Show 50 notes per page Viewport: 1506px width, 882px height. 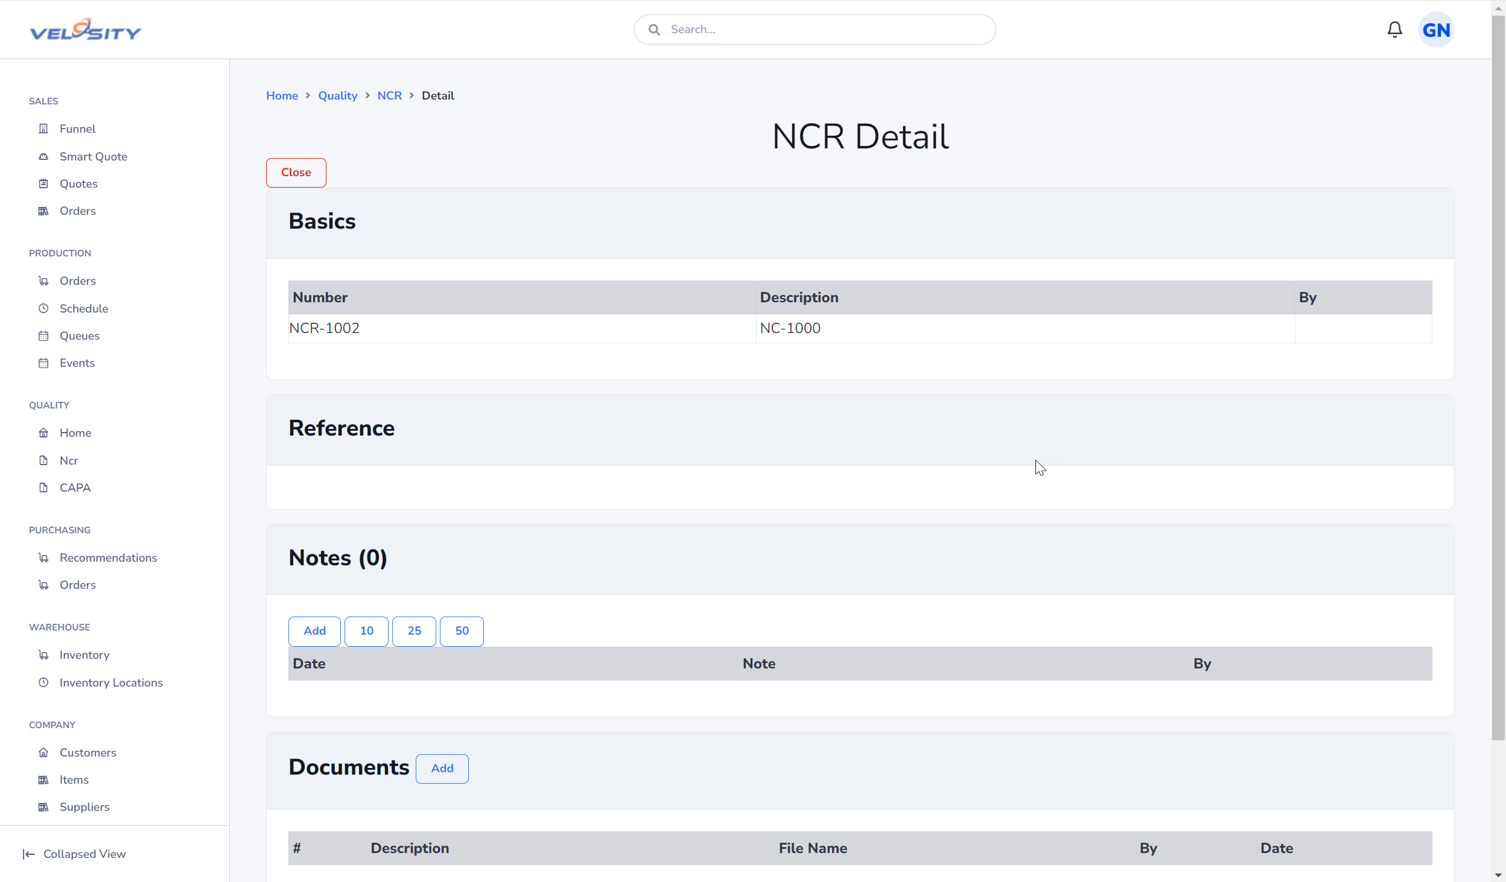462,631
